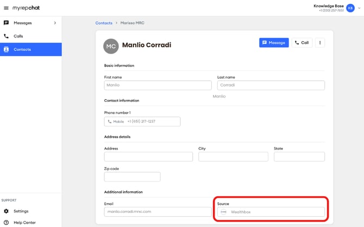The width and height of the screenshot is (364, 227).
Task: Click the Knowledge Base account name
Action: tap(329, 6)
